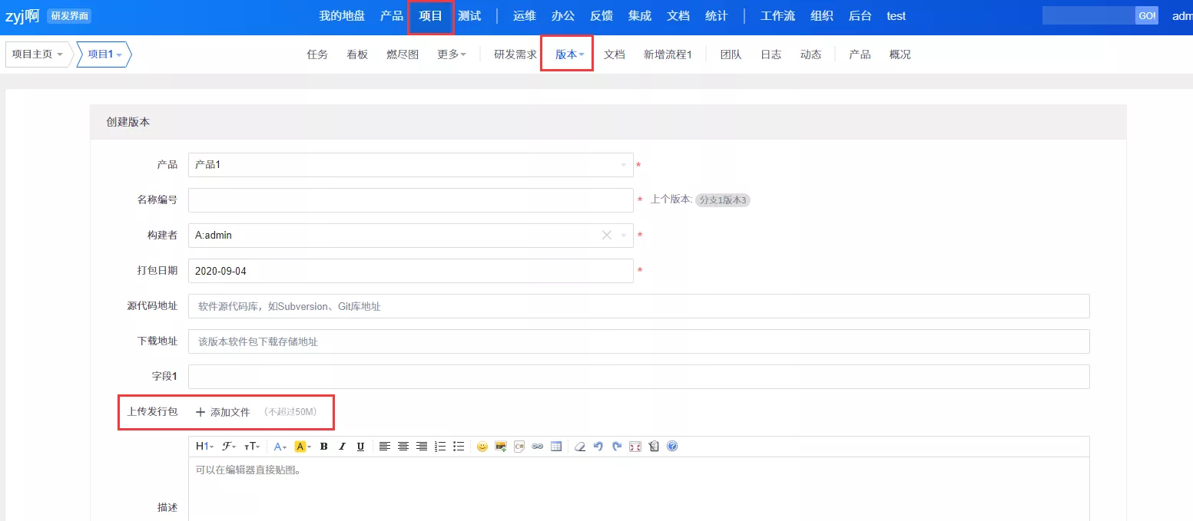Open the 产品 dropdown showing 产品1
The image size is (1193, 521).
pyautogui.click(x=411, y=165)
